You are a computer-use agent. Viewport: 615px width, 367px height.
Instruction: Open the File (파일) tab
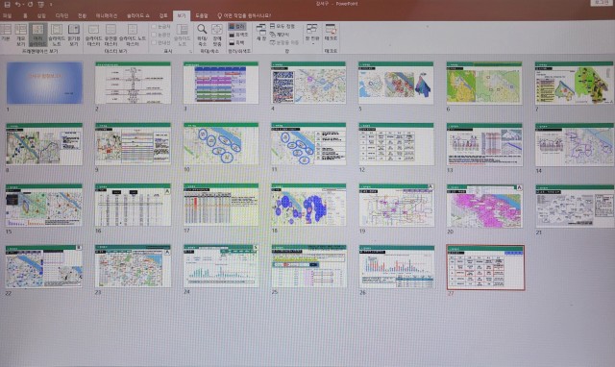7,15
